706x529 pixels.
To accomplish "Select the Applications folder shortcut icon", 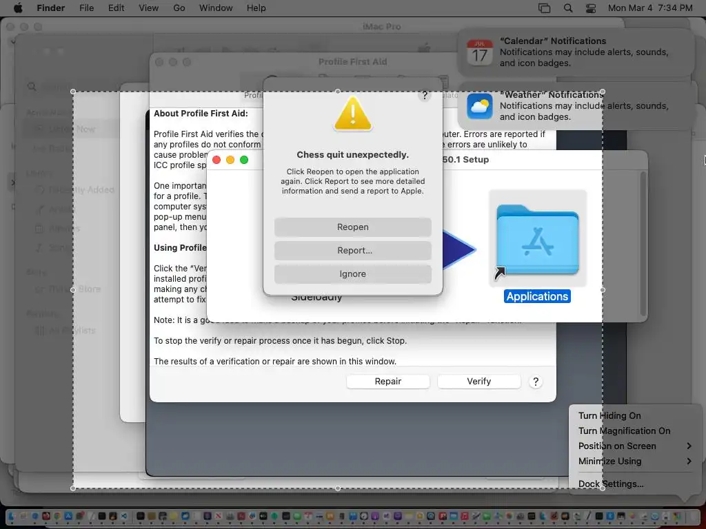I will [x=538, y=239].
